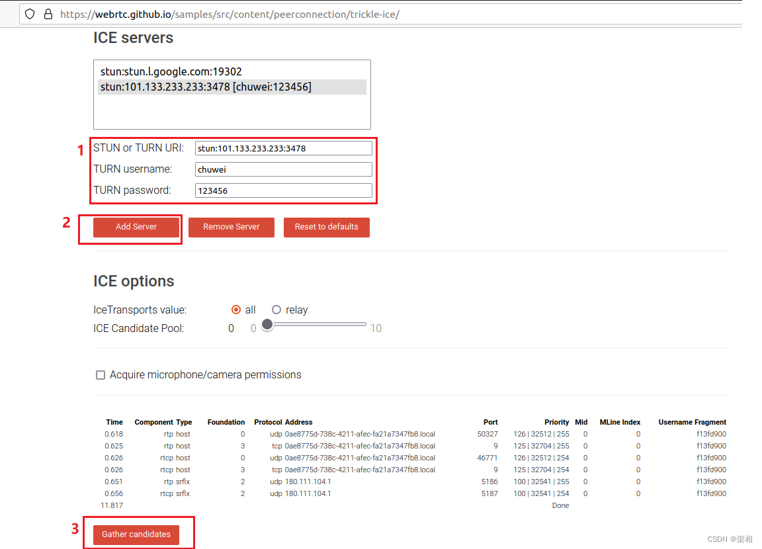Screen dimensions: 762x549
Task: Click priority 126 | 32512 | 255
Action: (x=541, y=435)
